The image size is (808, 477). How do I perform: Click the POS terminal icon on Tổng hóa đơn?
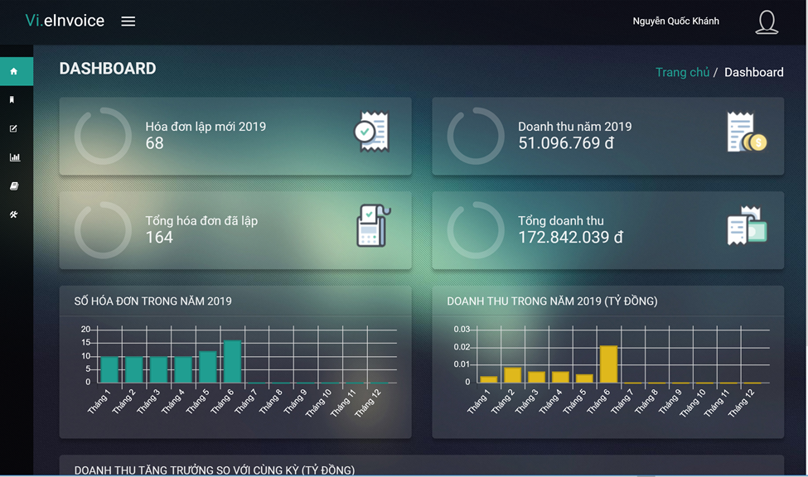click(373, 226)
